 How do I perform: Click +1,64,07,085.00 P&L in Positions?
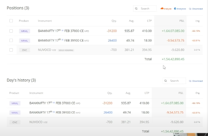(173, 31)
